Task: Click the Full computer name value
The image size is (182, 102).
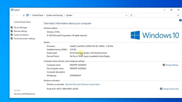Action: point(78,69)
